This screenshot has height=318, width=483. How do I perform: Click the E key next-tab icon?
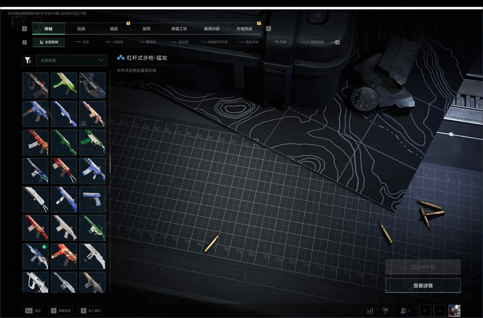[269, 29]
